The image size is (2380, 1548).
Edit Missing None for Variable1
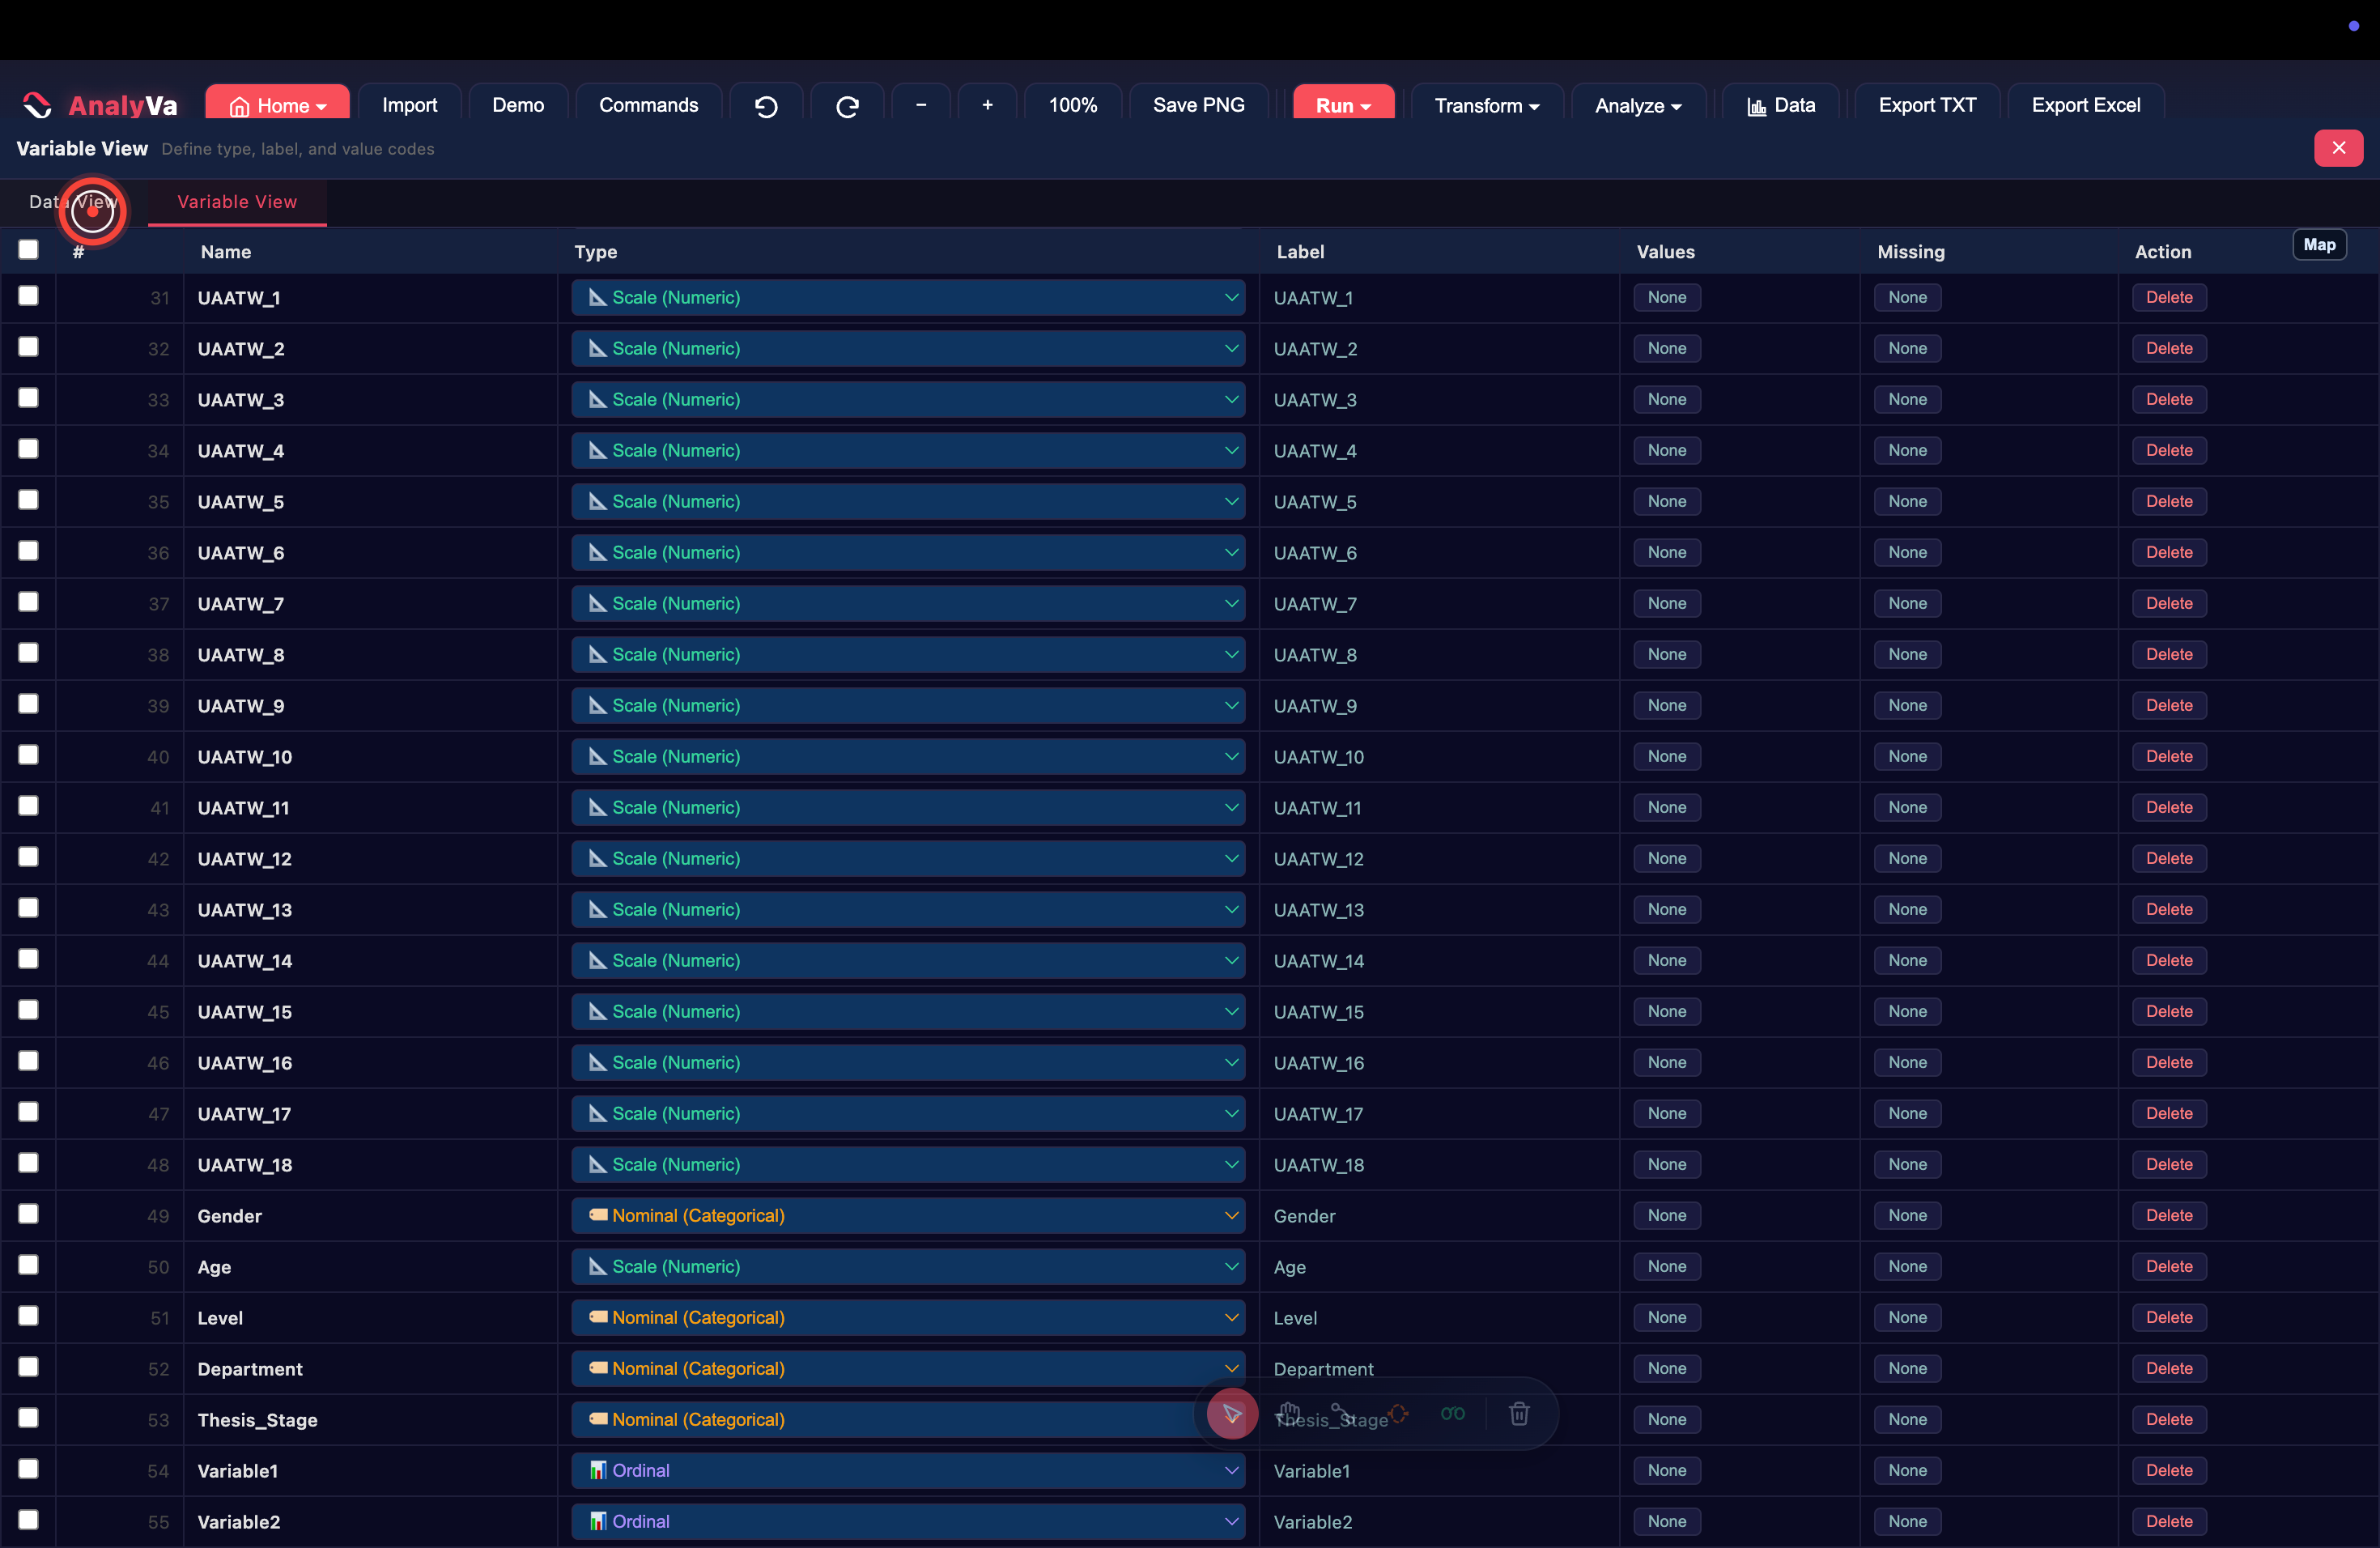1907,1470
